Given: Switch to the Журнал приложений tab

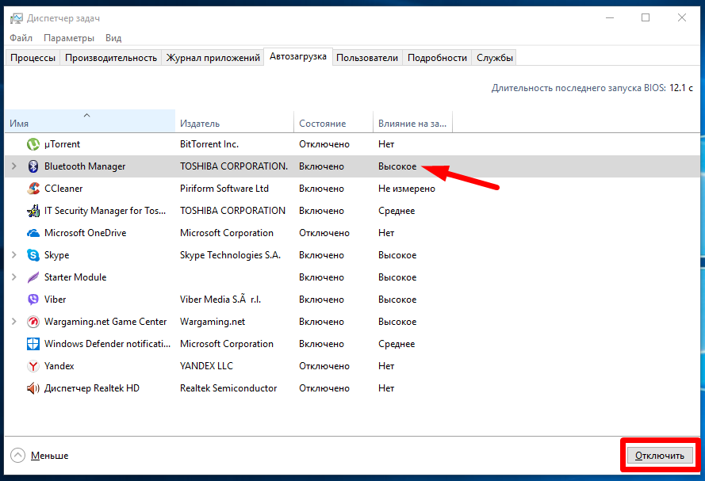Looking at the screenshot, I should [213, 58].
